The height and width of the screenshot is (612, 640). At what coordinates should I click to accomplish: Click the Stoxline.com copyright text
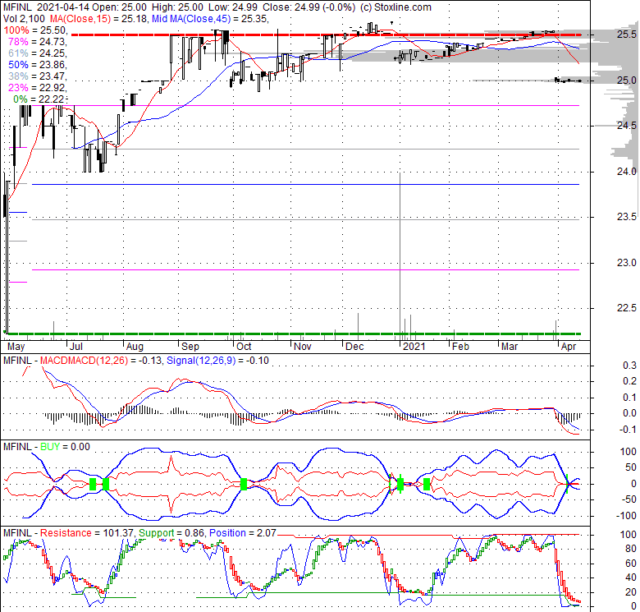click(x=395, y=7)
